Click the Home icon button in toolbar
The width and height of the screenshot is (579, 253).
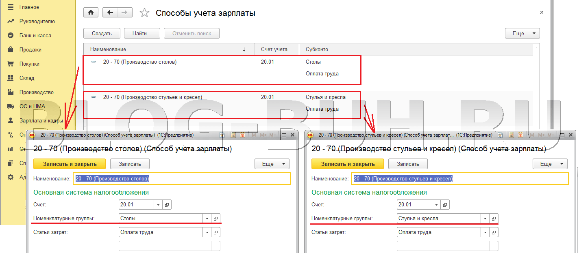(x=91, y=13)
